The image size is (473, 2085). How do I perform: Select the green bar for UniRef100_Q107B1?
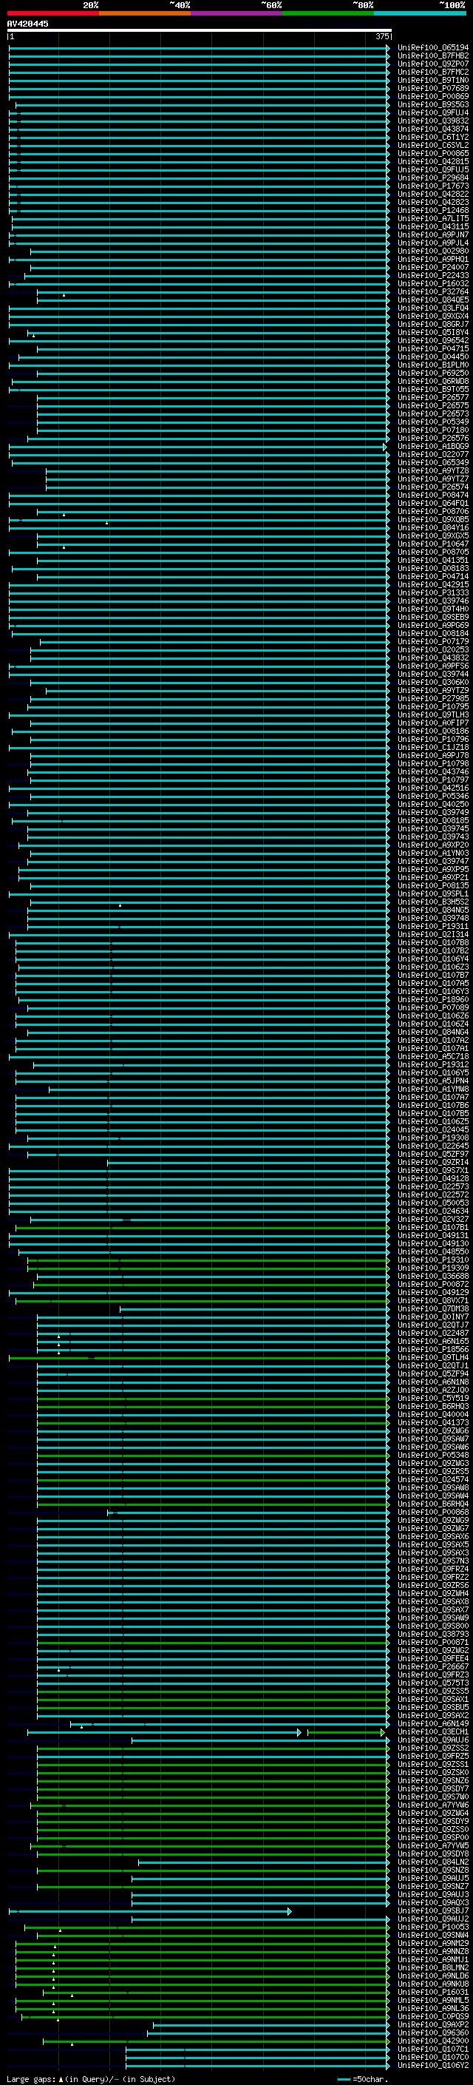pyautogui.click(x=203, y=1228)
